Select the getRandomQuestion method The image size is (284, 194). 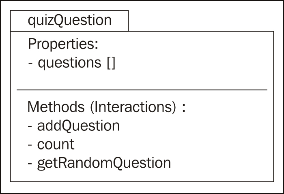coord(104,163)
